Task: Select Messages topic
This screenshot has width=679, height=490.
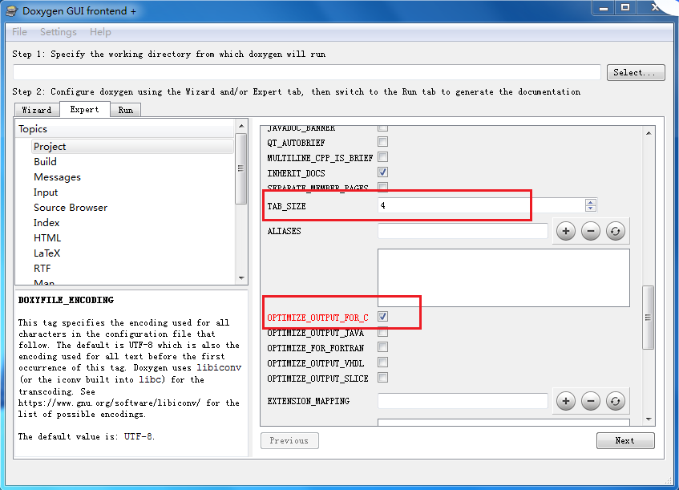Action: point(57,177)
